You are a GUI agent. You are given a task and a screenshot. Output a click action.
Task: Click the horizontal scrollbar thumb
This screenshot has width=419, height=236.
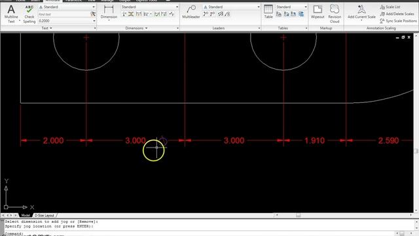(x=299, y=215)
